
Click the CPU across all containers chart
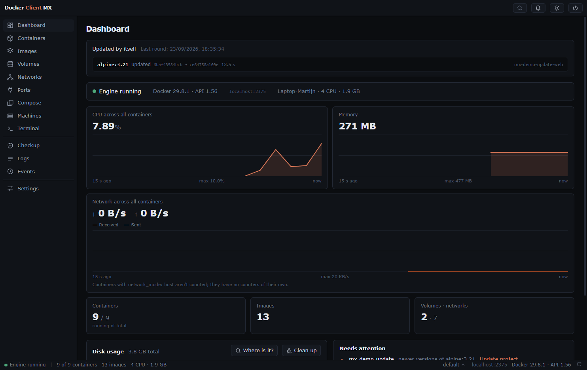pyautogui.click(x=207, y=156)
